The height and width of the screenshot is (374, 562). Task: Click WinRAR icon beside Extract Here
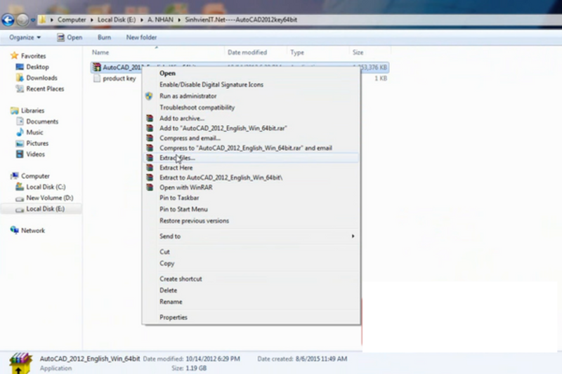150,168
